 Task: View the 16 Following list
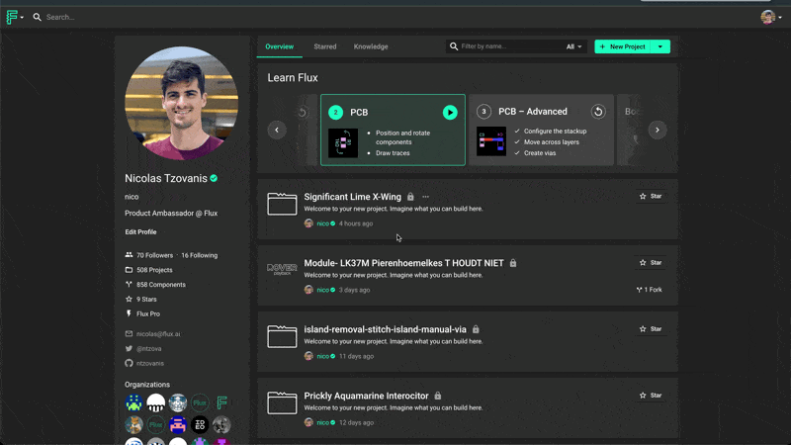pos(200,255)
